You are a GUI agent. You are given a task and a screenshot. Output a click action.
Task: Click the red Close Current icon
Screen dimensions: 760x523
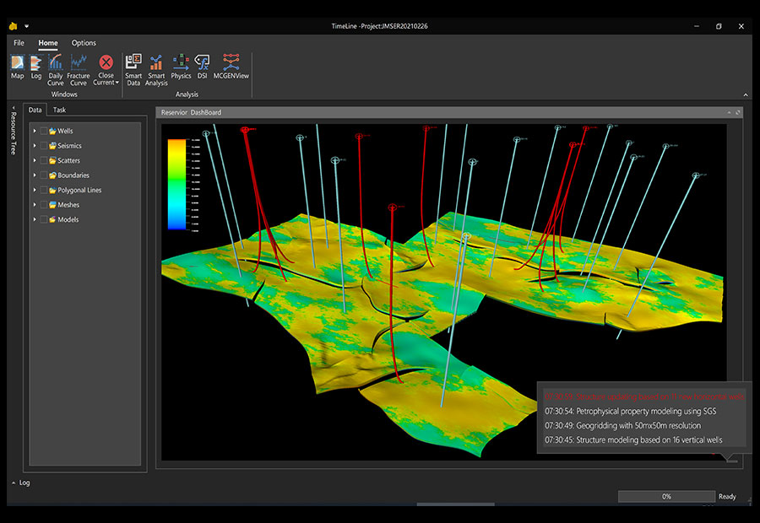[106, 62]
